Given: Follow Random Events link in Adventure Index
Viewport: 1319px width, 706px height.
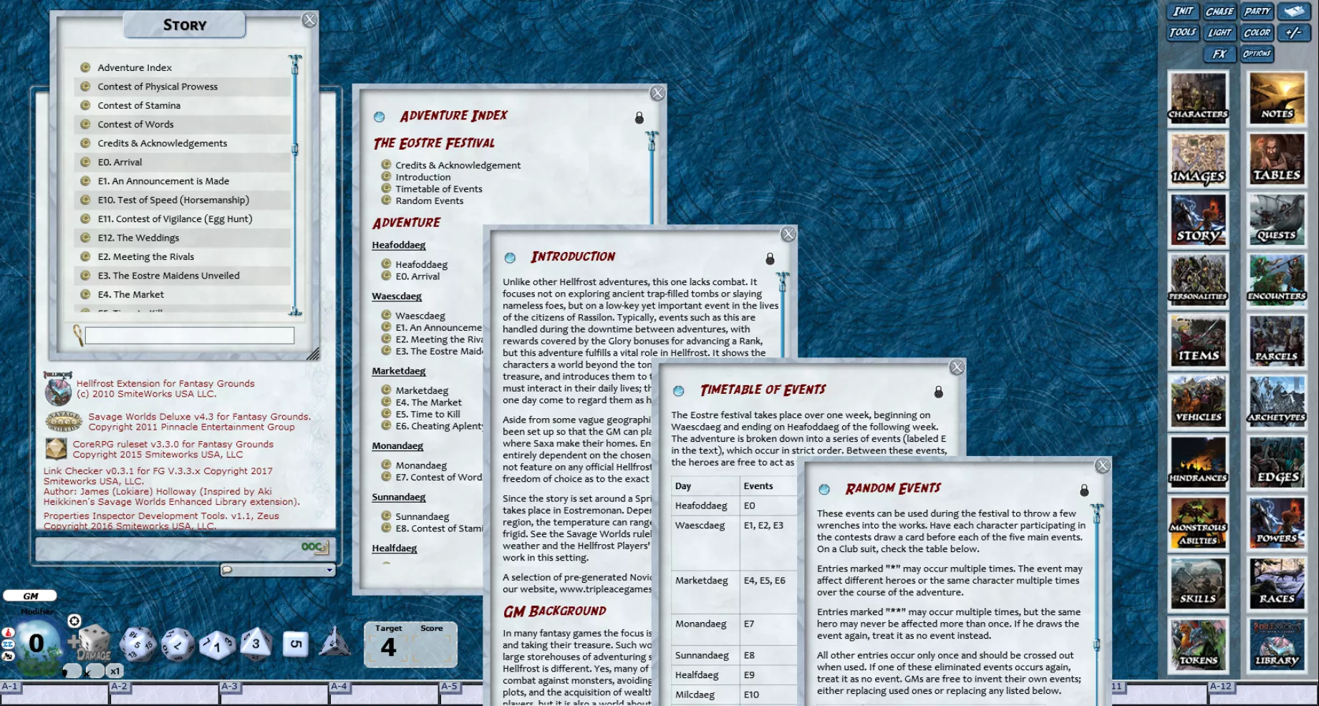Looking at the screenshot, I should click(x=429, y=201).
